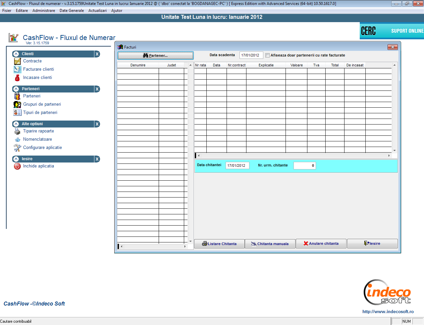The image size is (424, 325).
Task: Open the Administrare menu
Action: click(44, 11)
